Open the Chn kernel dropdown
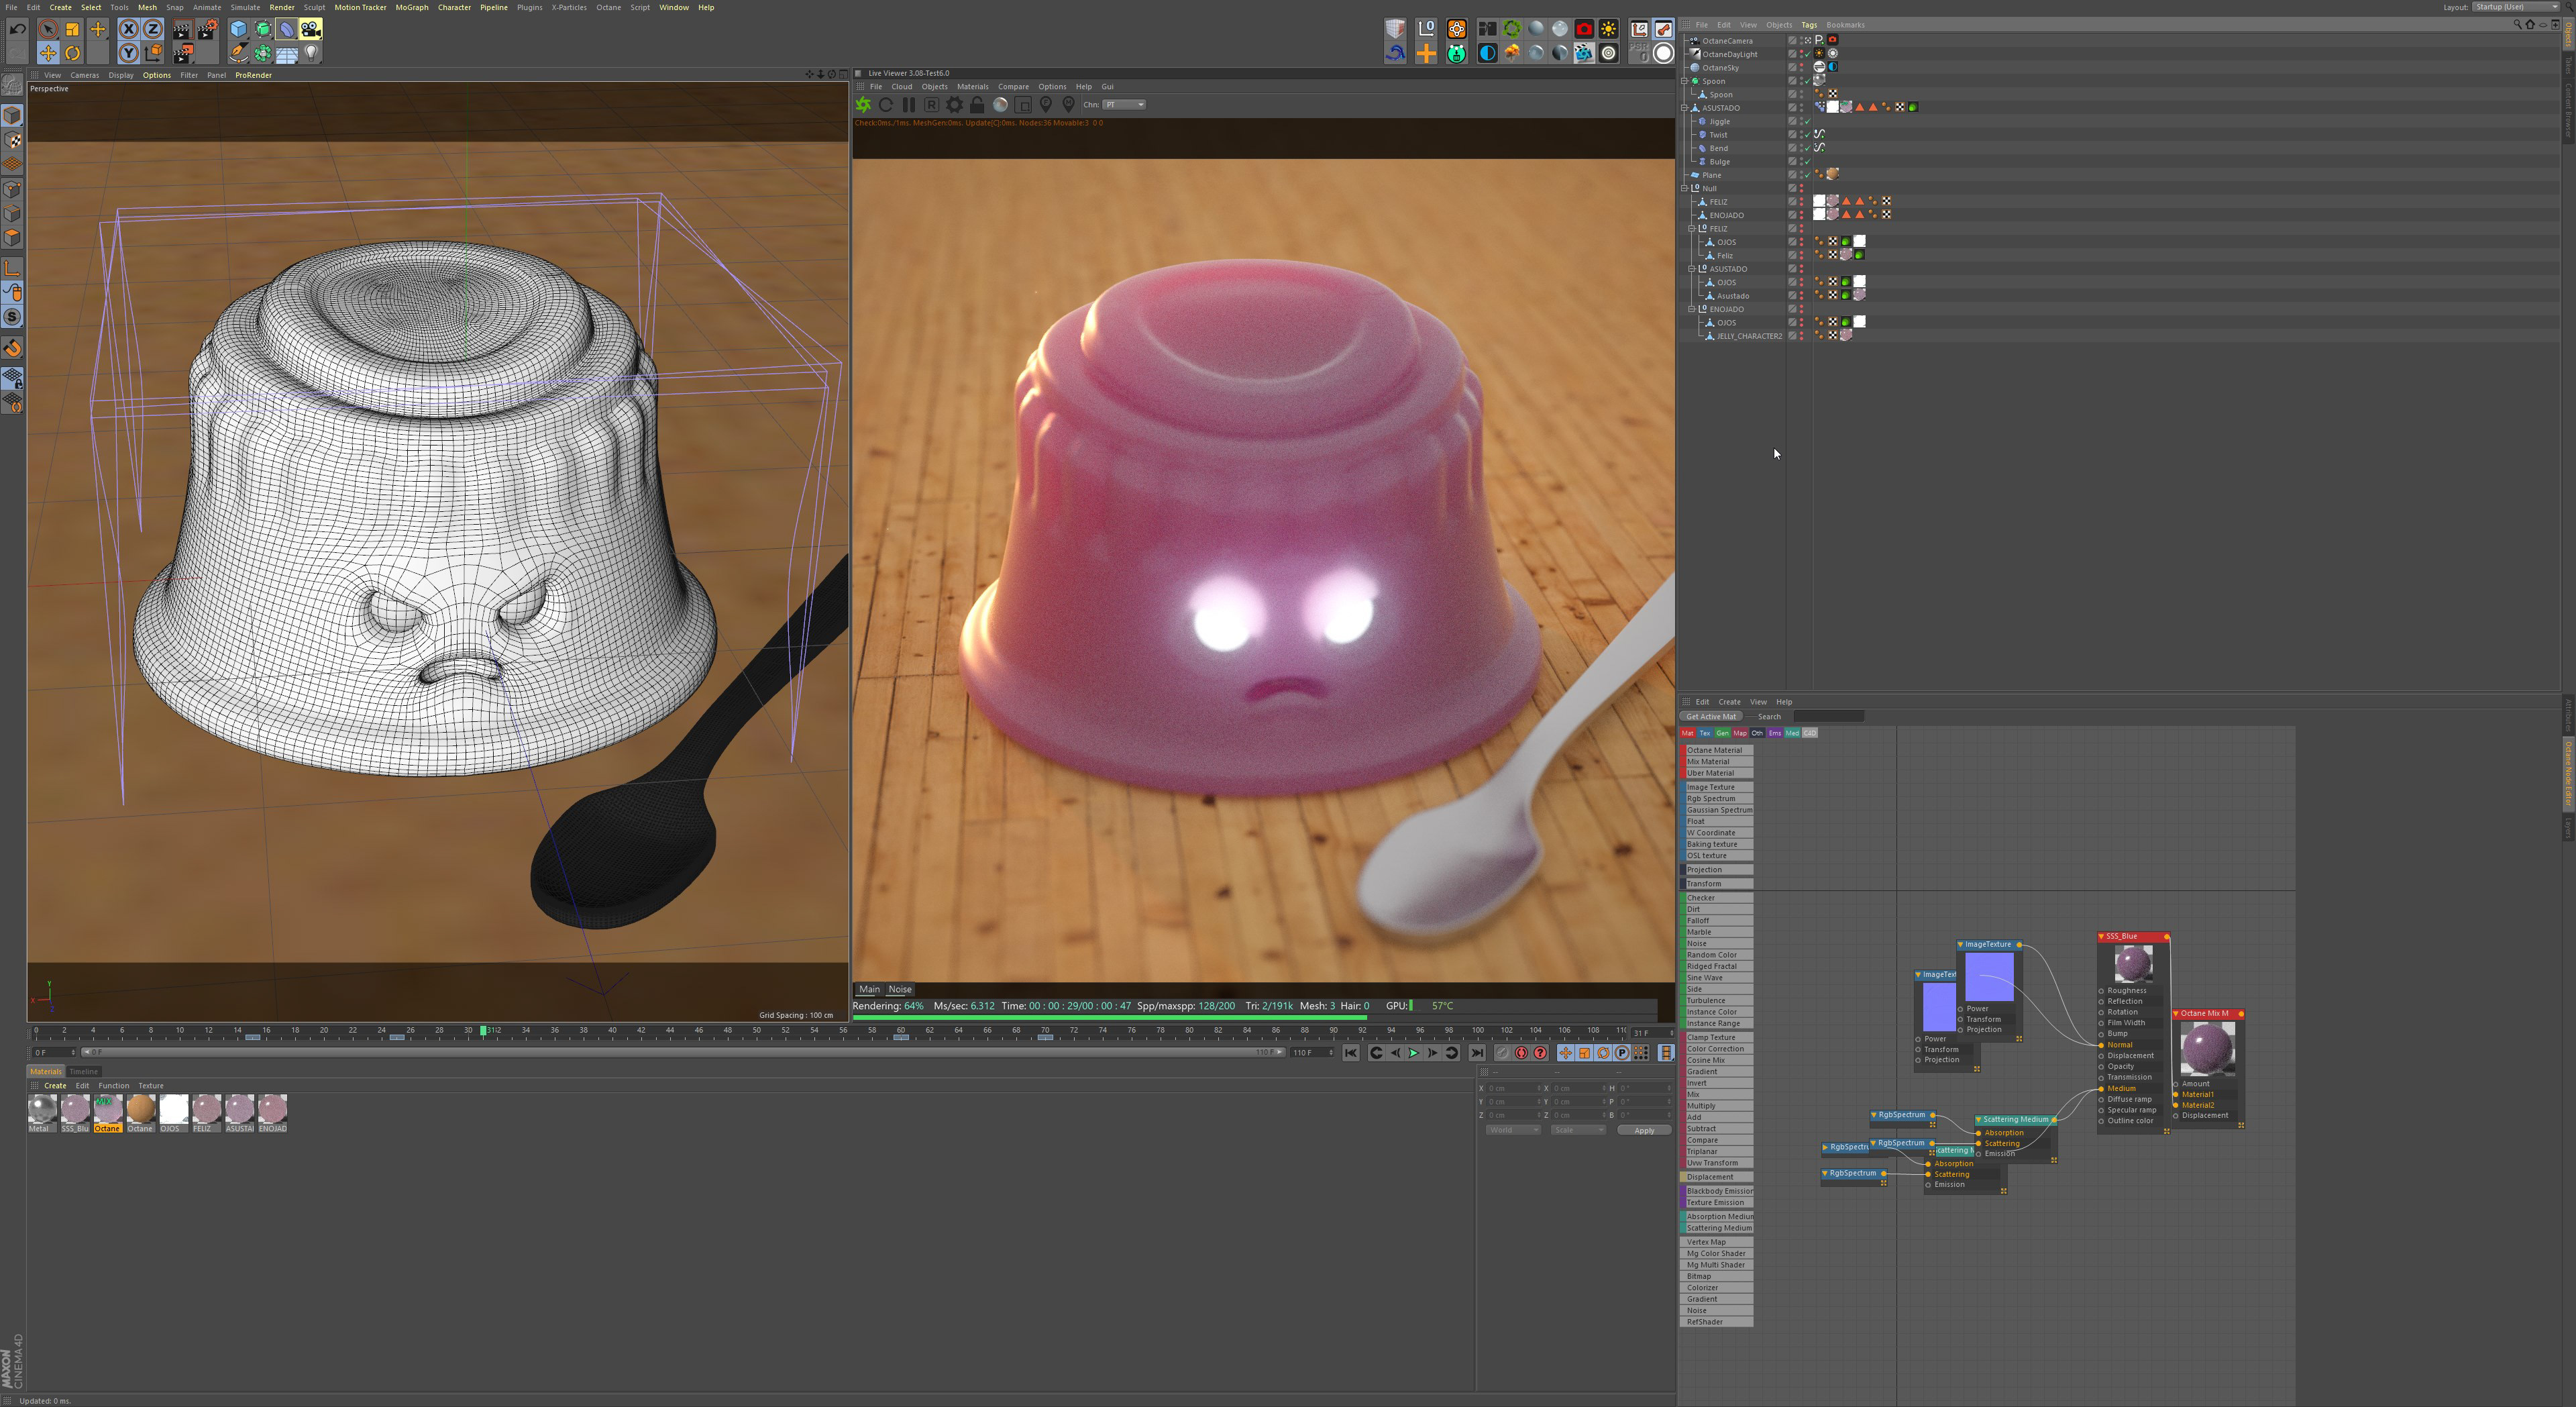2576x1407 pixels. click(x=1125, y=105)
